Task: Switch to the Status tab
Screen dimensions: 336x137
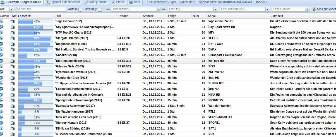Action: point(118,2)
